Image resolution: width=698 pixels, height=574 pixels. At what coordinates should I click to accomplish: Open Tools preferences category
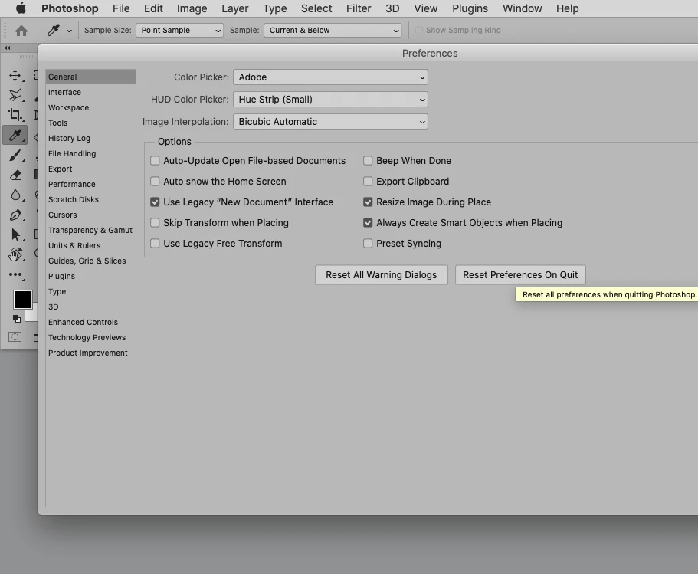(90, 123)
